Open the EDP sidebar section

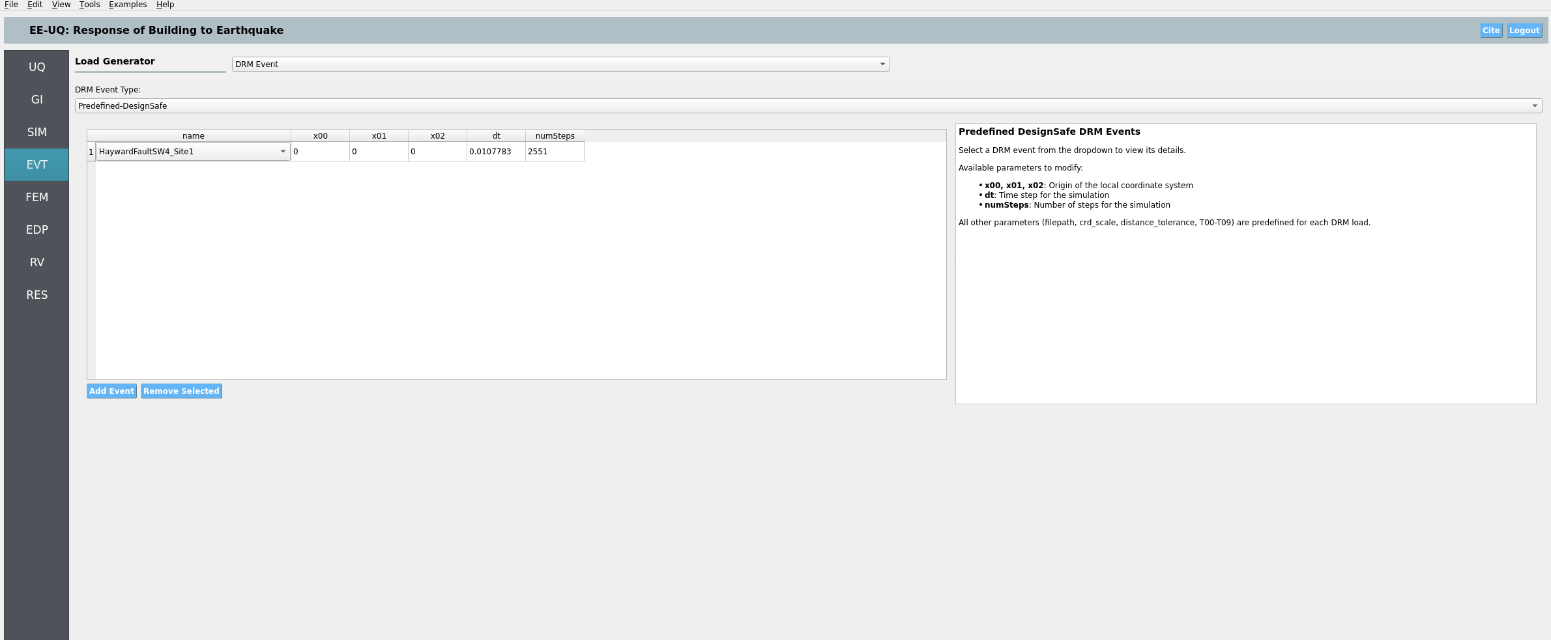(36, 230)
